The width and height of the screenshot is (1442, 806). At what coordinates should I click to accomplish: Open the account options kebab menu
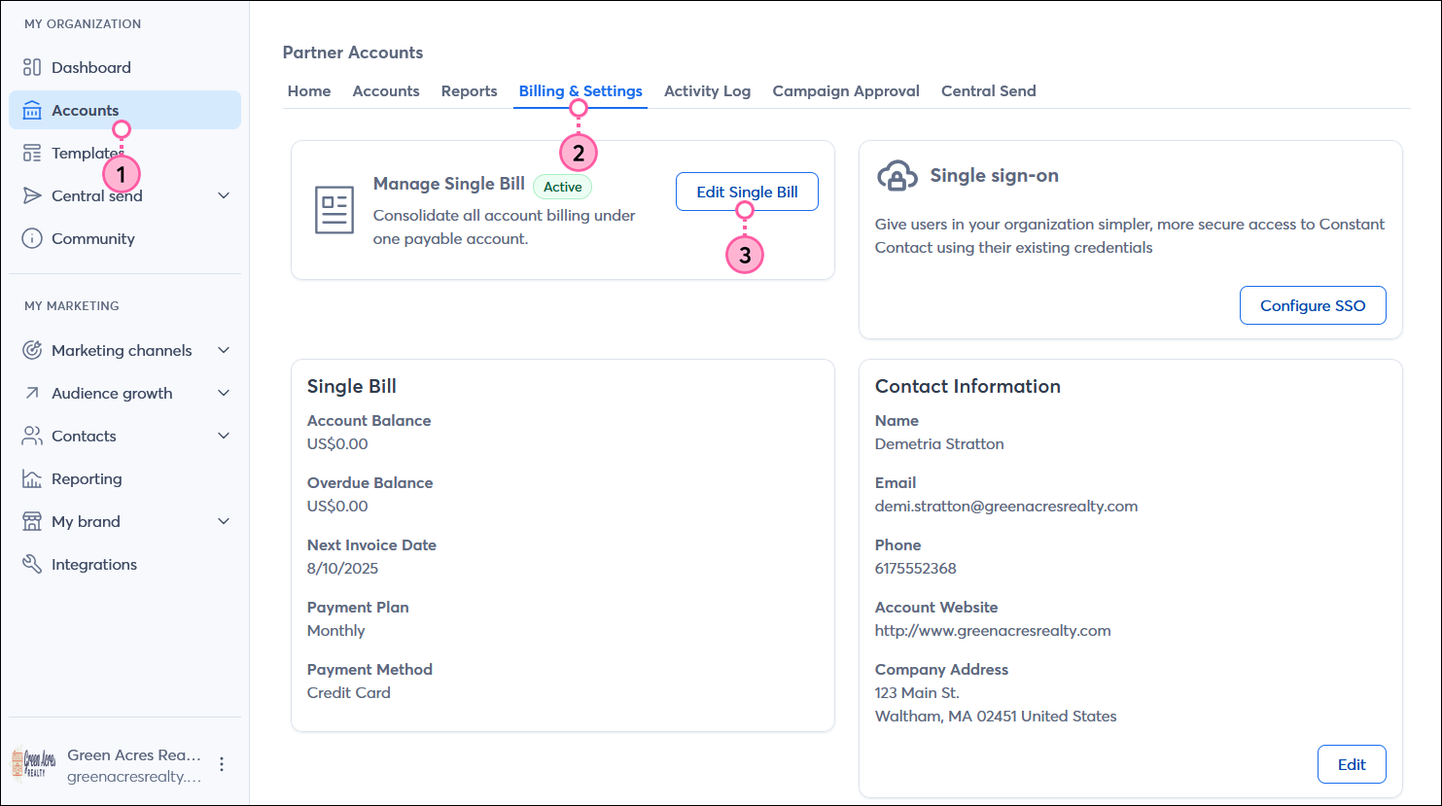coord(222,764)
